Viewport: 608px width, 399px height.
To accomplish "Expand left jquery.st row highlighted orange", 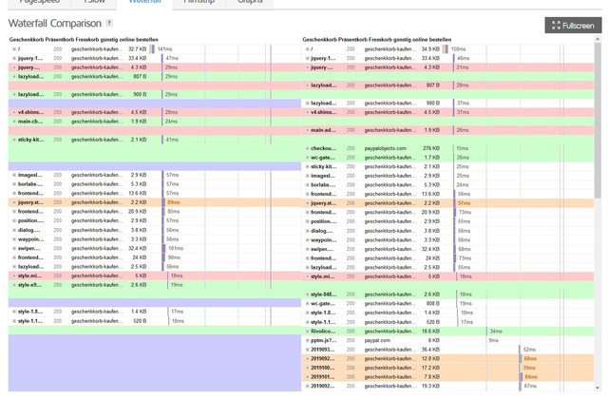I will (14, 202).
